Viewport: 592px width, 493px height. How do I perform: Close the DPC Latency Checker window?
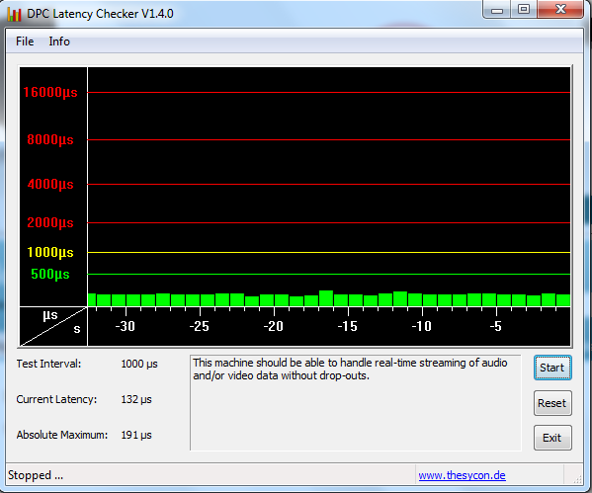pos(560,10)
